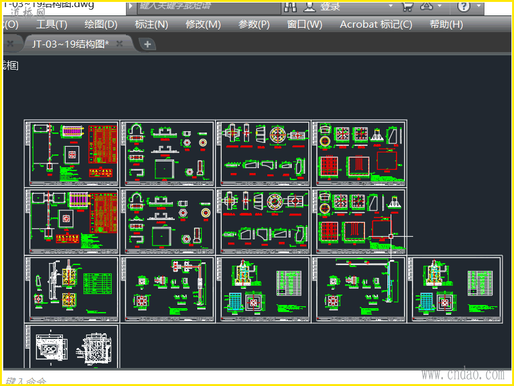Open the 帮助(H) menu
This screenshot has width=514, height=386.
[x=446, y=24]
